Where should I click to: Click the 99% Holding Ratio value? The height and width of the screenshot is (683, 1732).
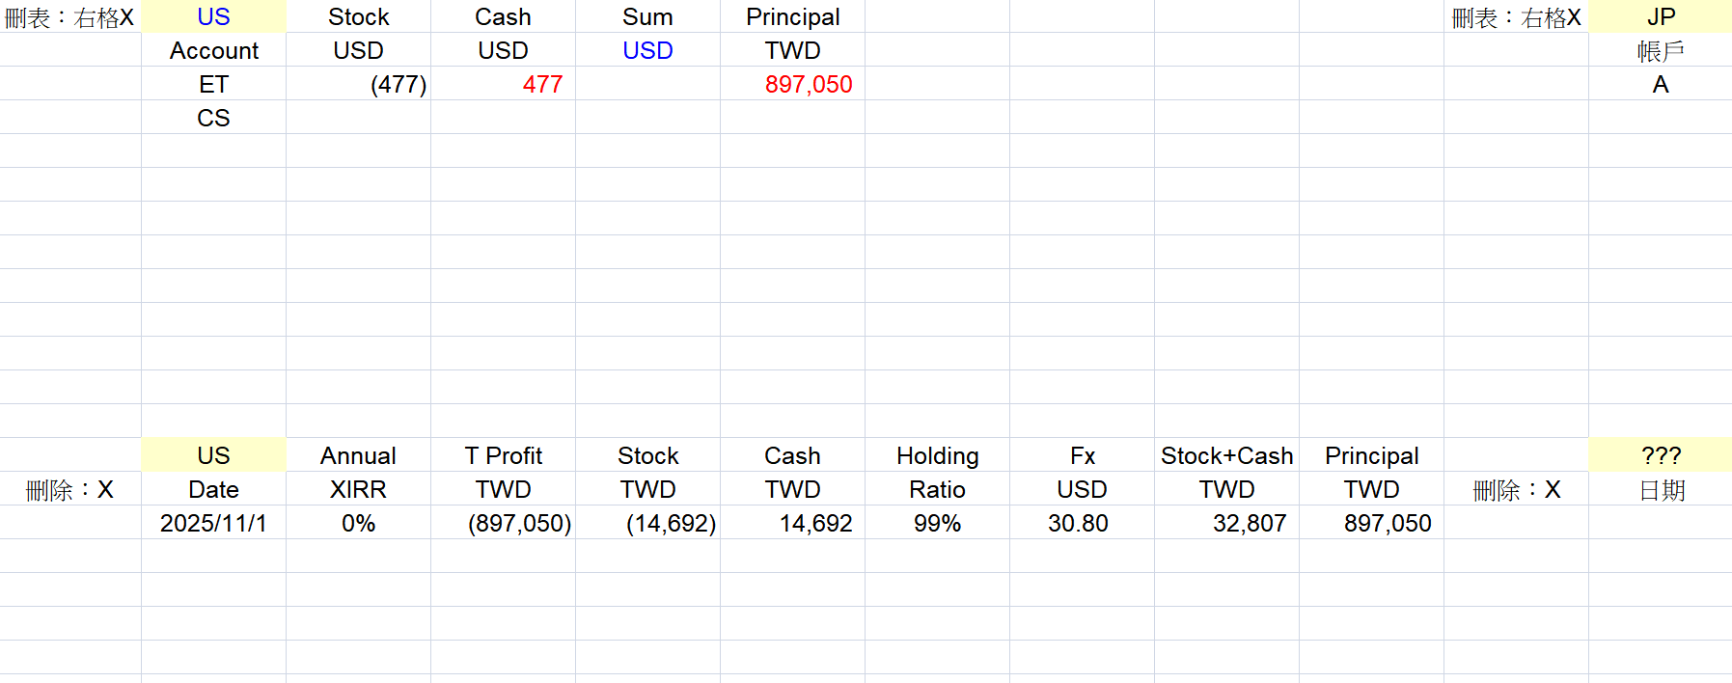[x=937, y=523]
